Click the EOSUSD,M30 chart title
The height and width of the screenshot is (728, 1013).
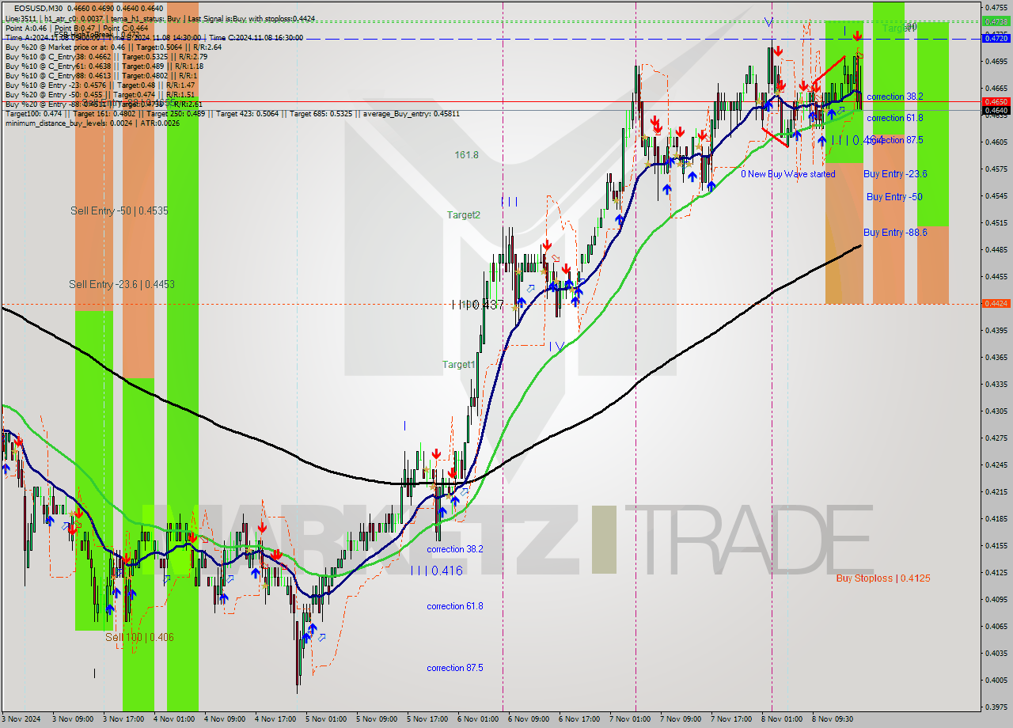click(x=40, y=8)
